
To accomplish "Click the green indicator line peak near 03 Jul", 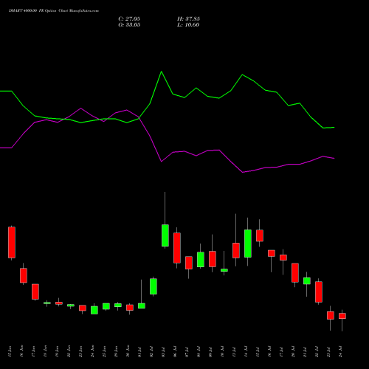I will [162, 72].
